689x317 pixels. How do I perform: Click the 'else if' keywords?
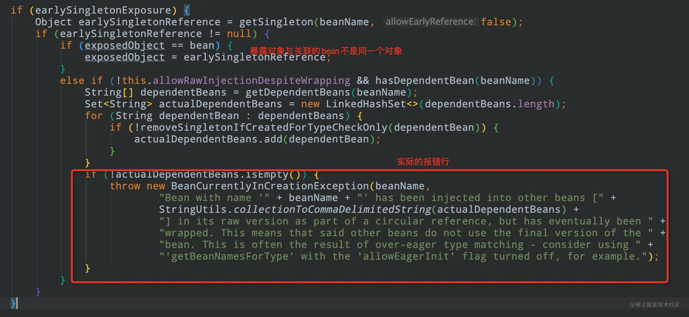tap(81, 80)
